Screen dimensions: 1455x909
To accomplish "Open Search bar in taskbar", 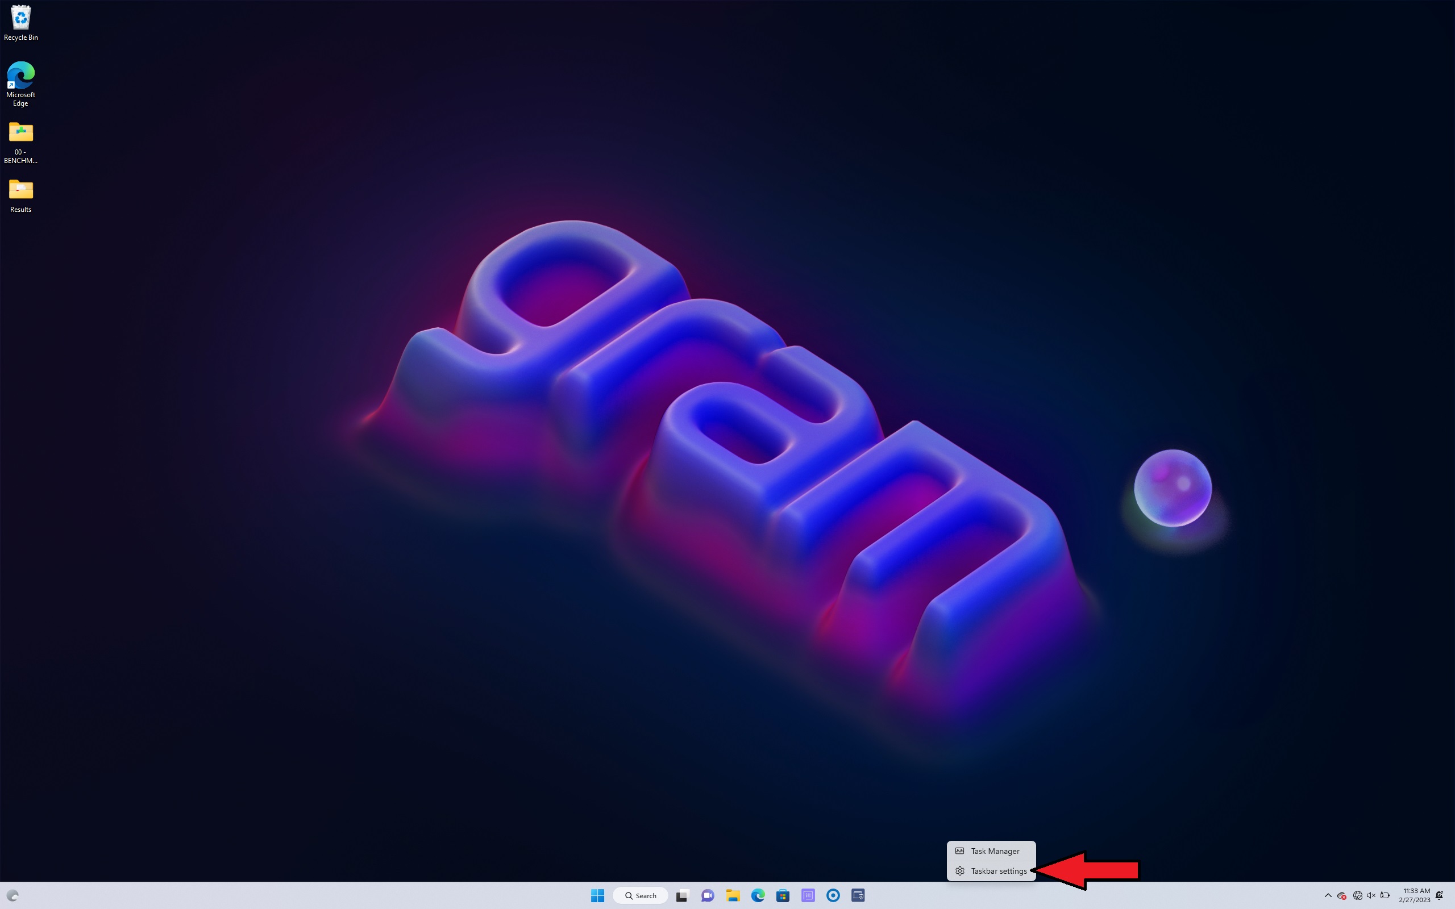I will (638, 895).
